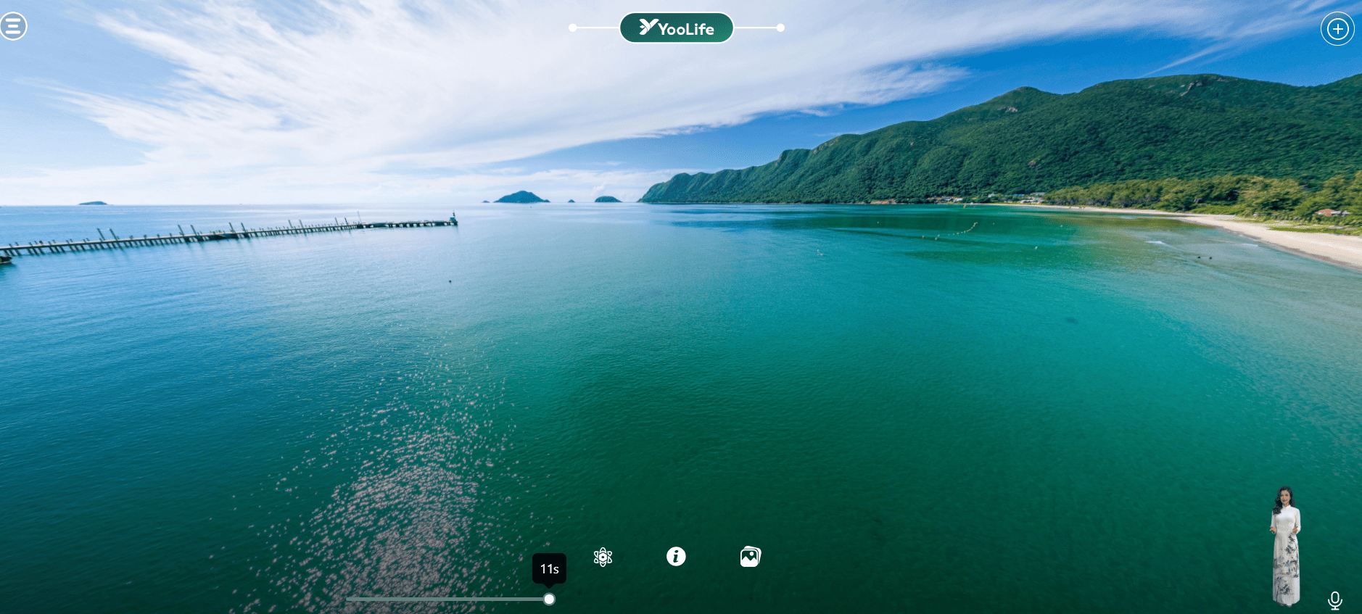Screen dimensions: 1362x614
Task: Click the YooLife logo badge
Action: pyautogui.click(x=676, y=28)
